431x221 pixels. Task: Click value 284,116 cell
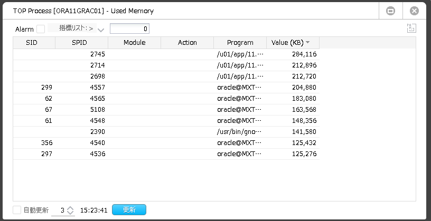pyautogui.click(x=293, y=54)
